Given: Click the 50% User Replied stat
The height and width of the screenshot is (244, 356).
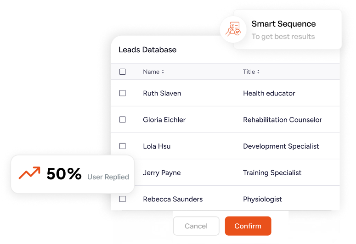Looking at the screenshot, I should (73, 174).
